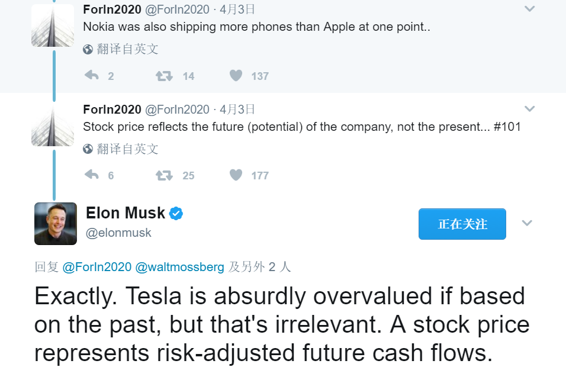
Task: Open the chevron menu on the Nokia tweet
Action: coord(529,9)
